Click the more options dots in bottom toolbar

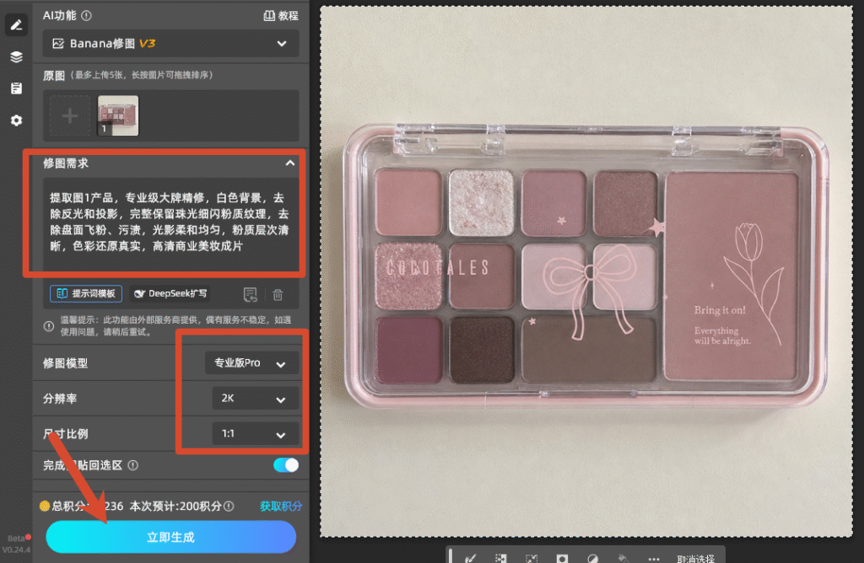[x=654, y=559]
